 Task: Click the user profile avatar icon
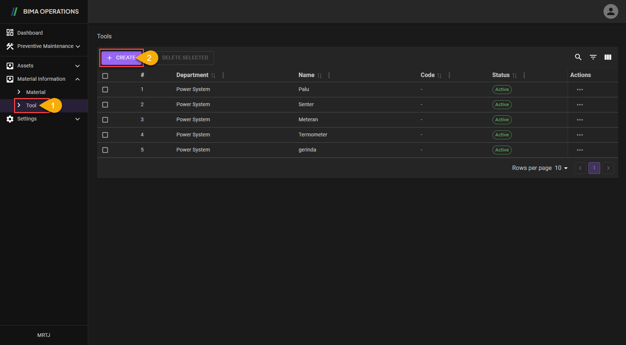click(x=611, y=11)
